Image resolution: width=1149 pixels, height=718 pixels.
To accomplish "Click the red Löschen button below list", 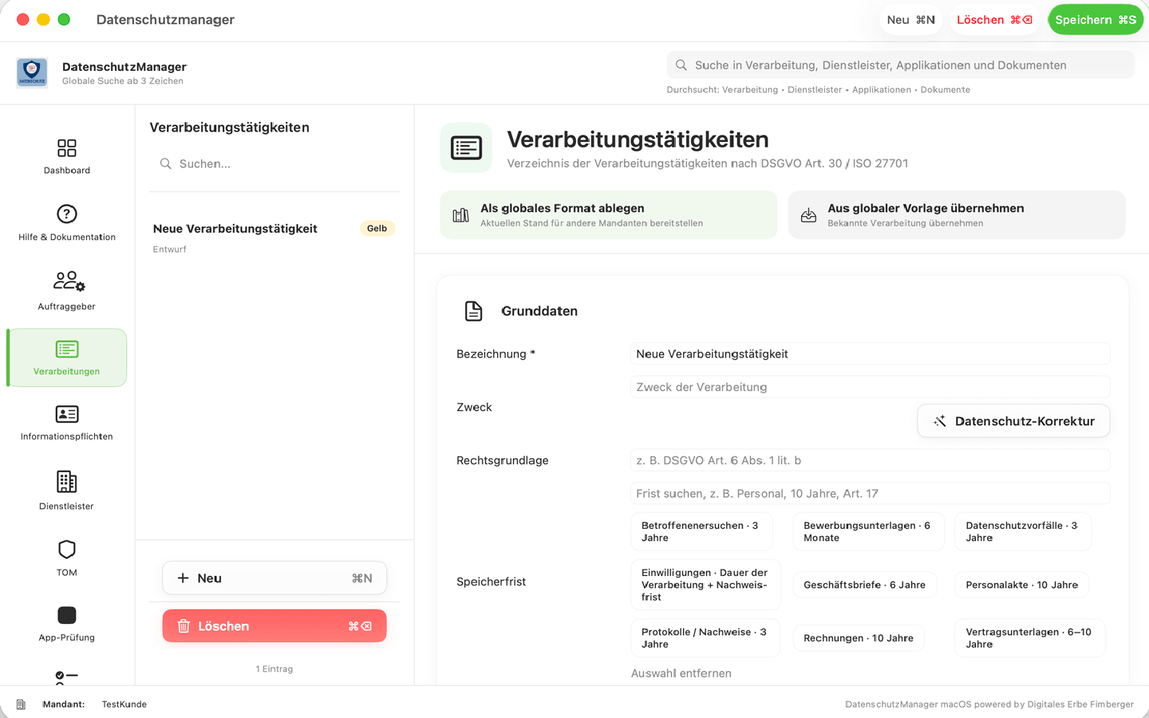I will [274, 626].
